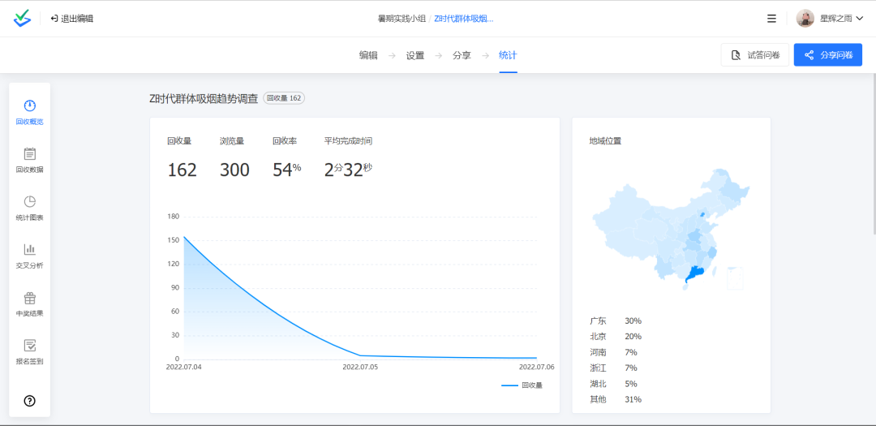Open the hamburger menu icon

coord(771,18)
